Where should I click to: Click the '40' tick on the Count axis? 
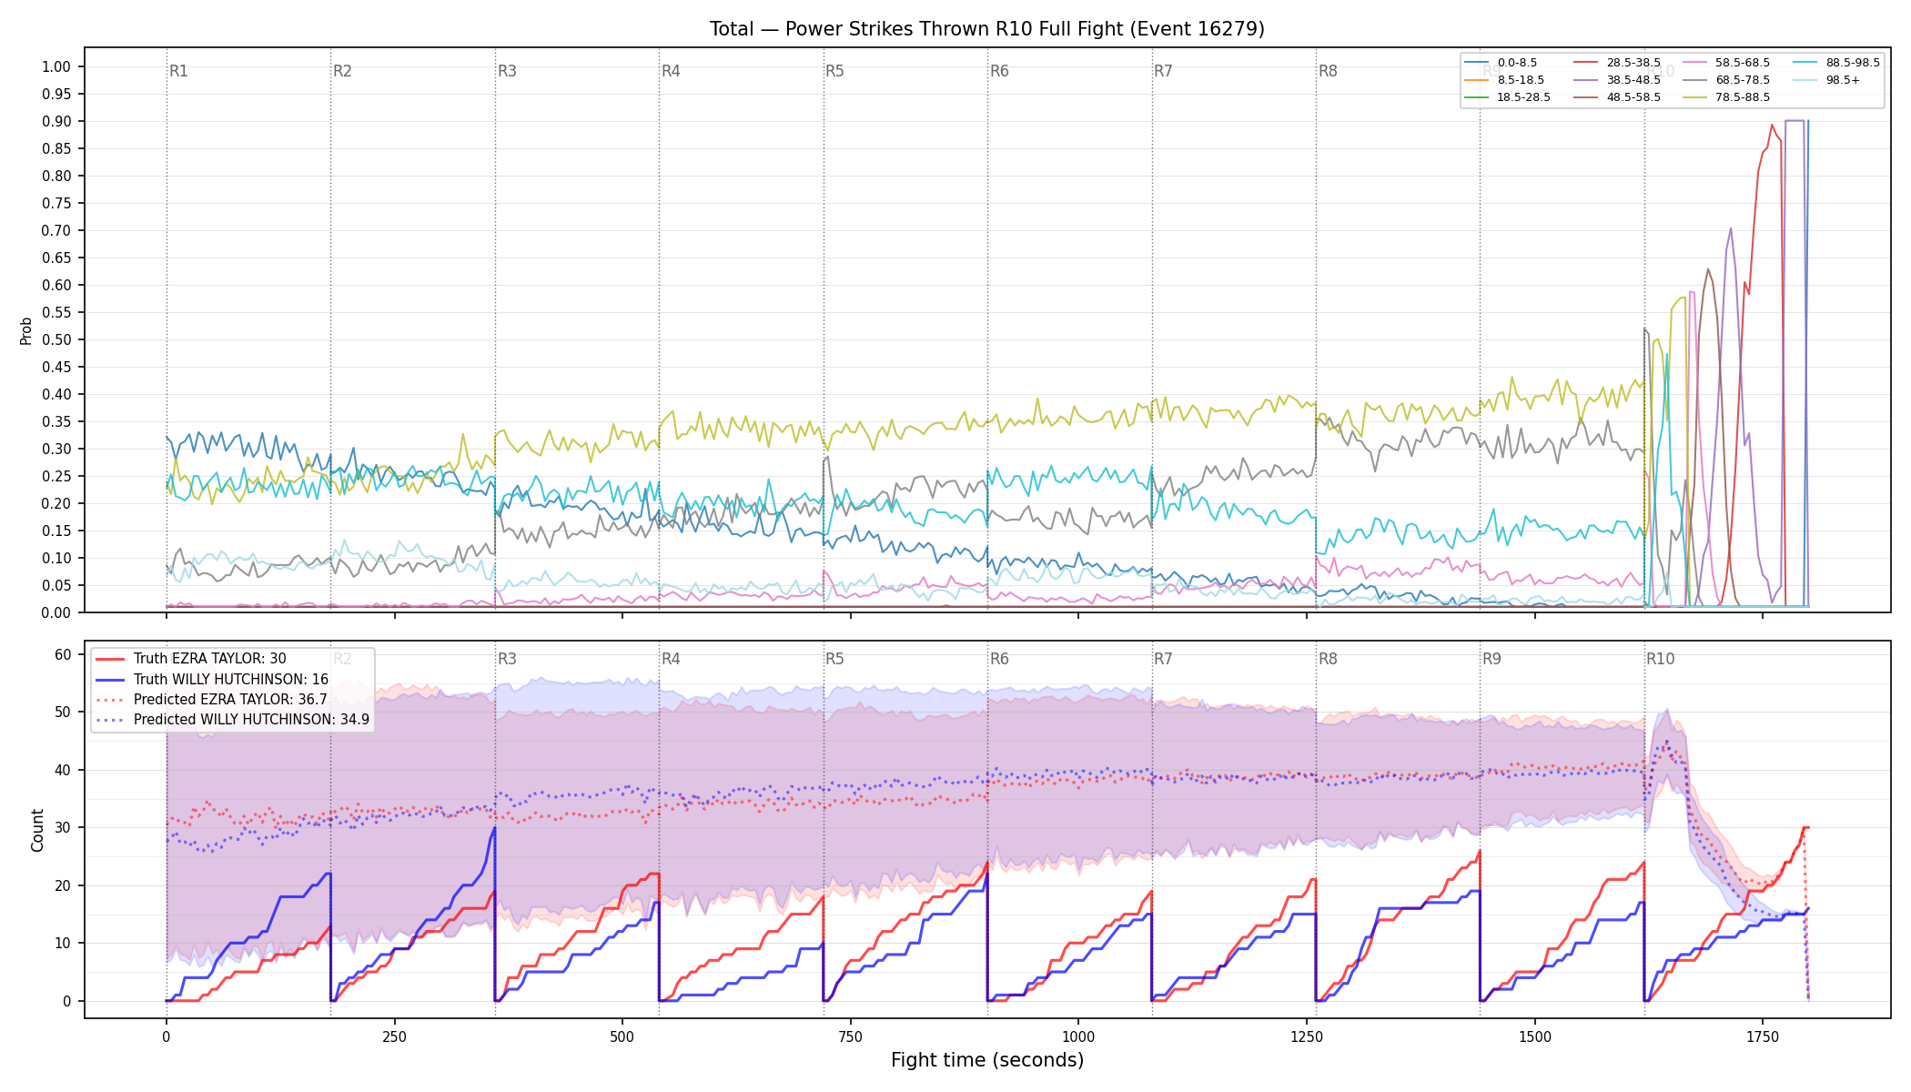[63, 770]
